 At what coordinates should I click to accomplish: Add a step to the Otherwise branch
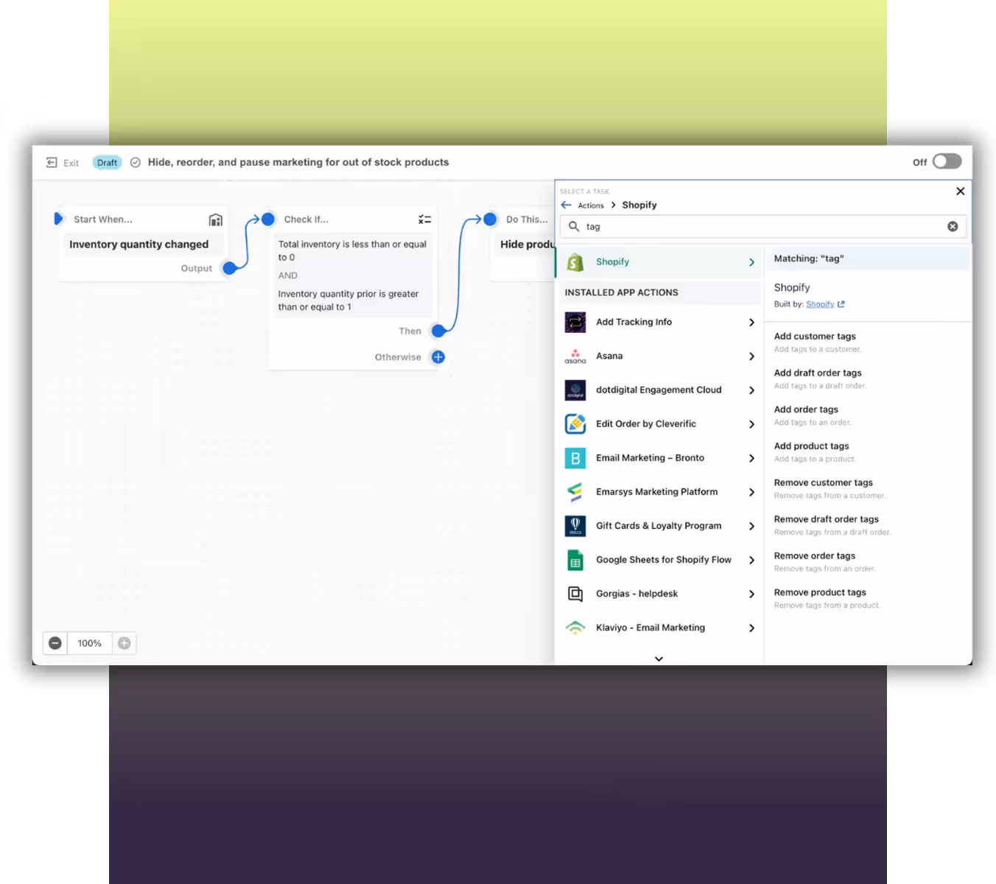438,357
